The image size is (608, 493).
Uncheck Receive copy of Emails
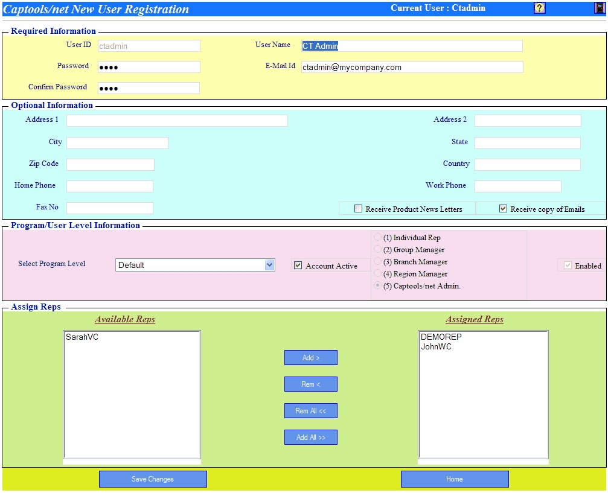click(503, 208)
